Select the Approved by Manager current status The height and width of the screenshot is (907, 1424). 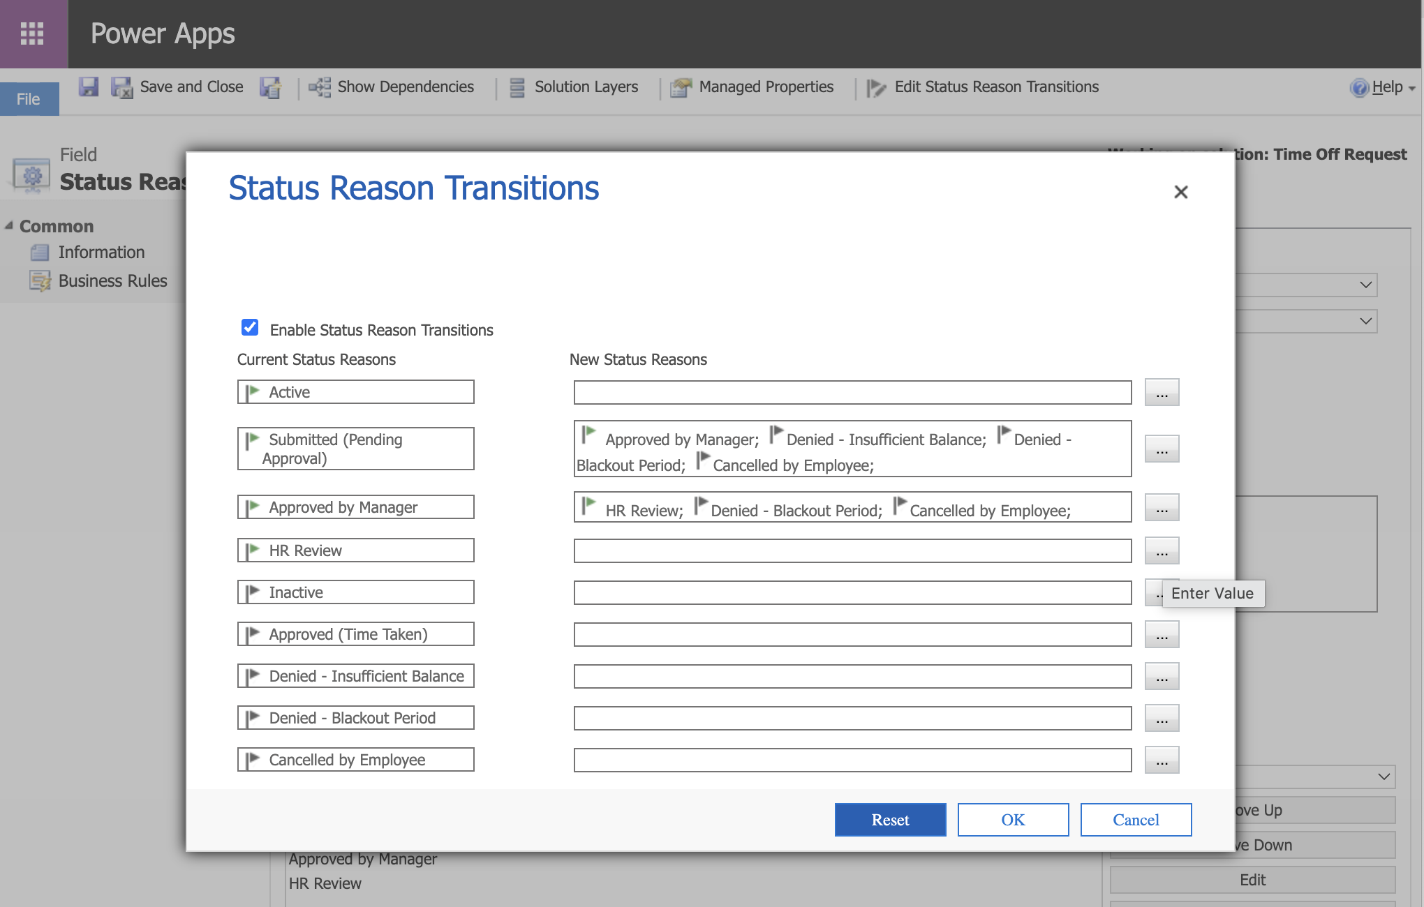[x=355, y=507]
